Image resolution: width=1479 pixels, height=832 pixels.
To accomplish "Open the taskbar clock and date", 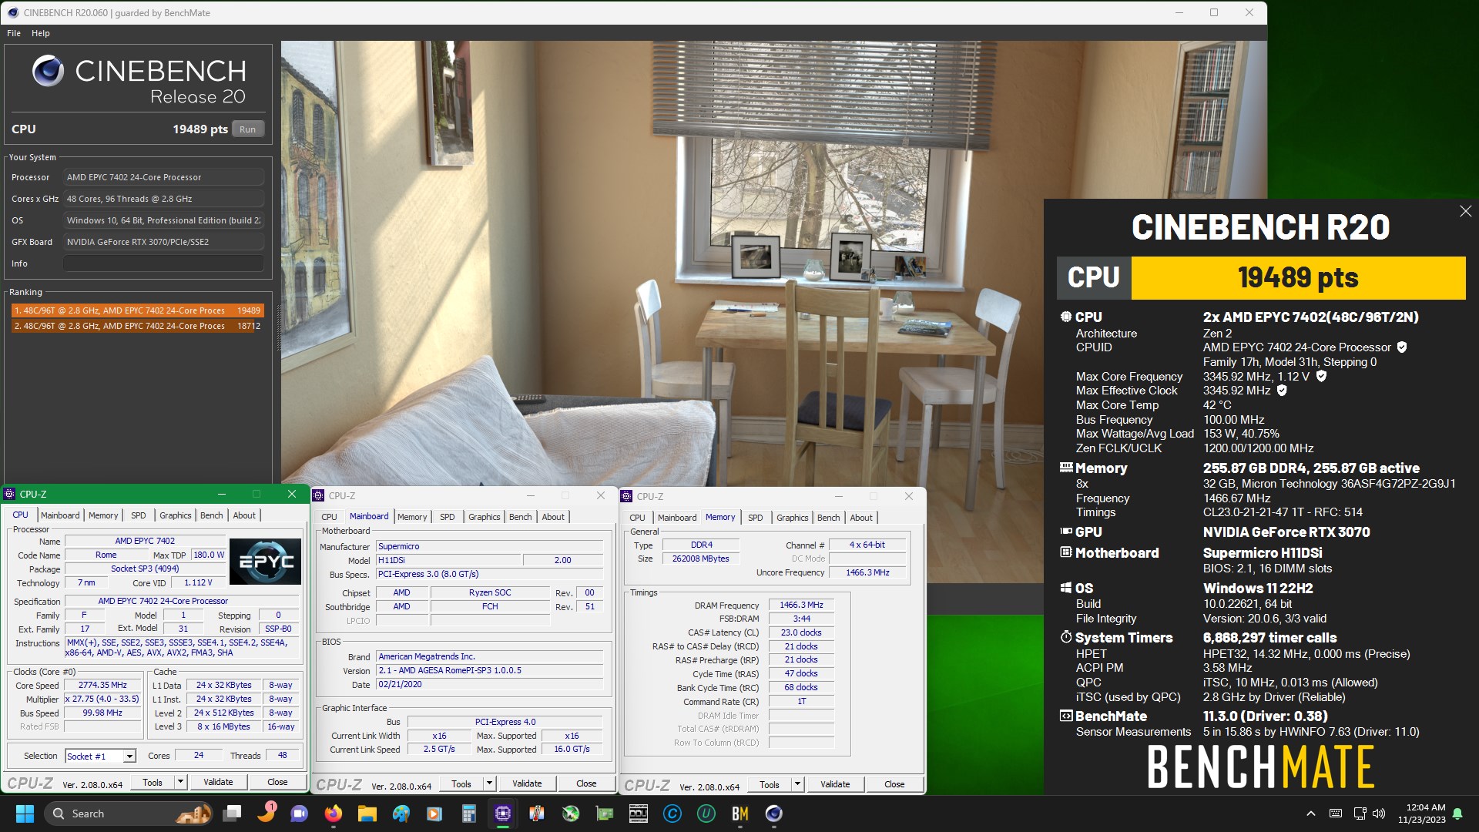I will 1422,814.
